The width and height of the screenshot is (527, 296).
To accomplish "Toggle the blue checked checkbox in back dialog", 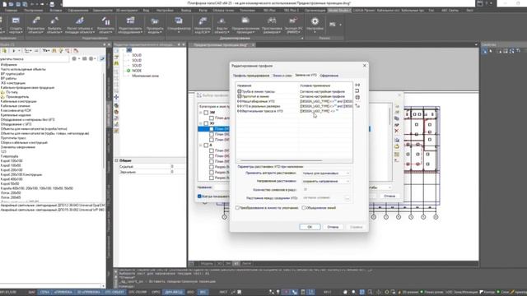I will tap(199, 196).
